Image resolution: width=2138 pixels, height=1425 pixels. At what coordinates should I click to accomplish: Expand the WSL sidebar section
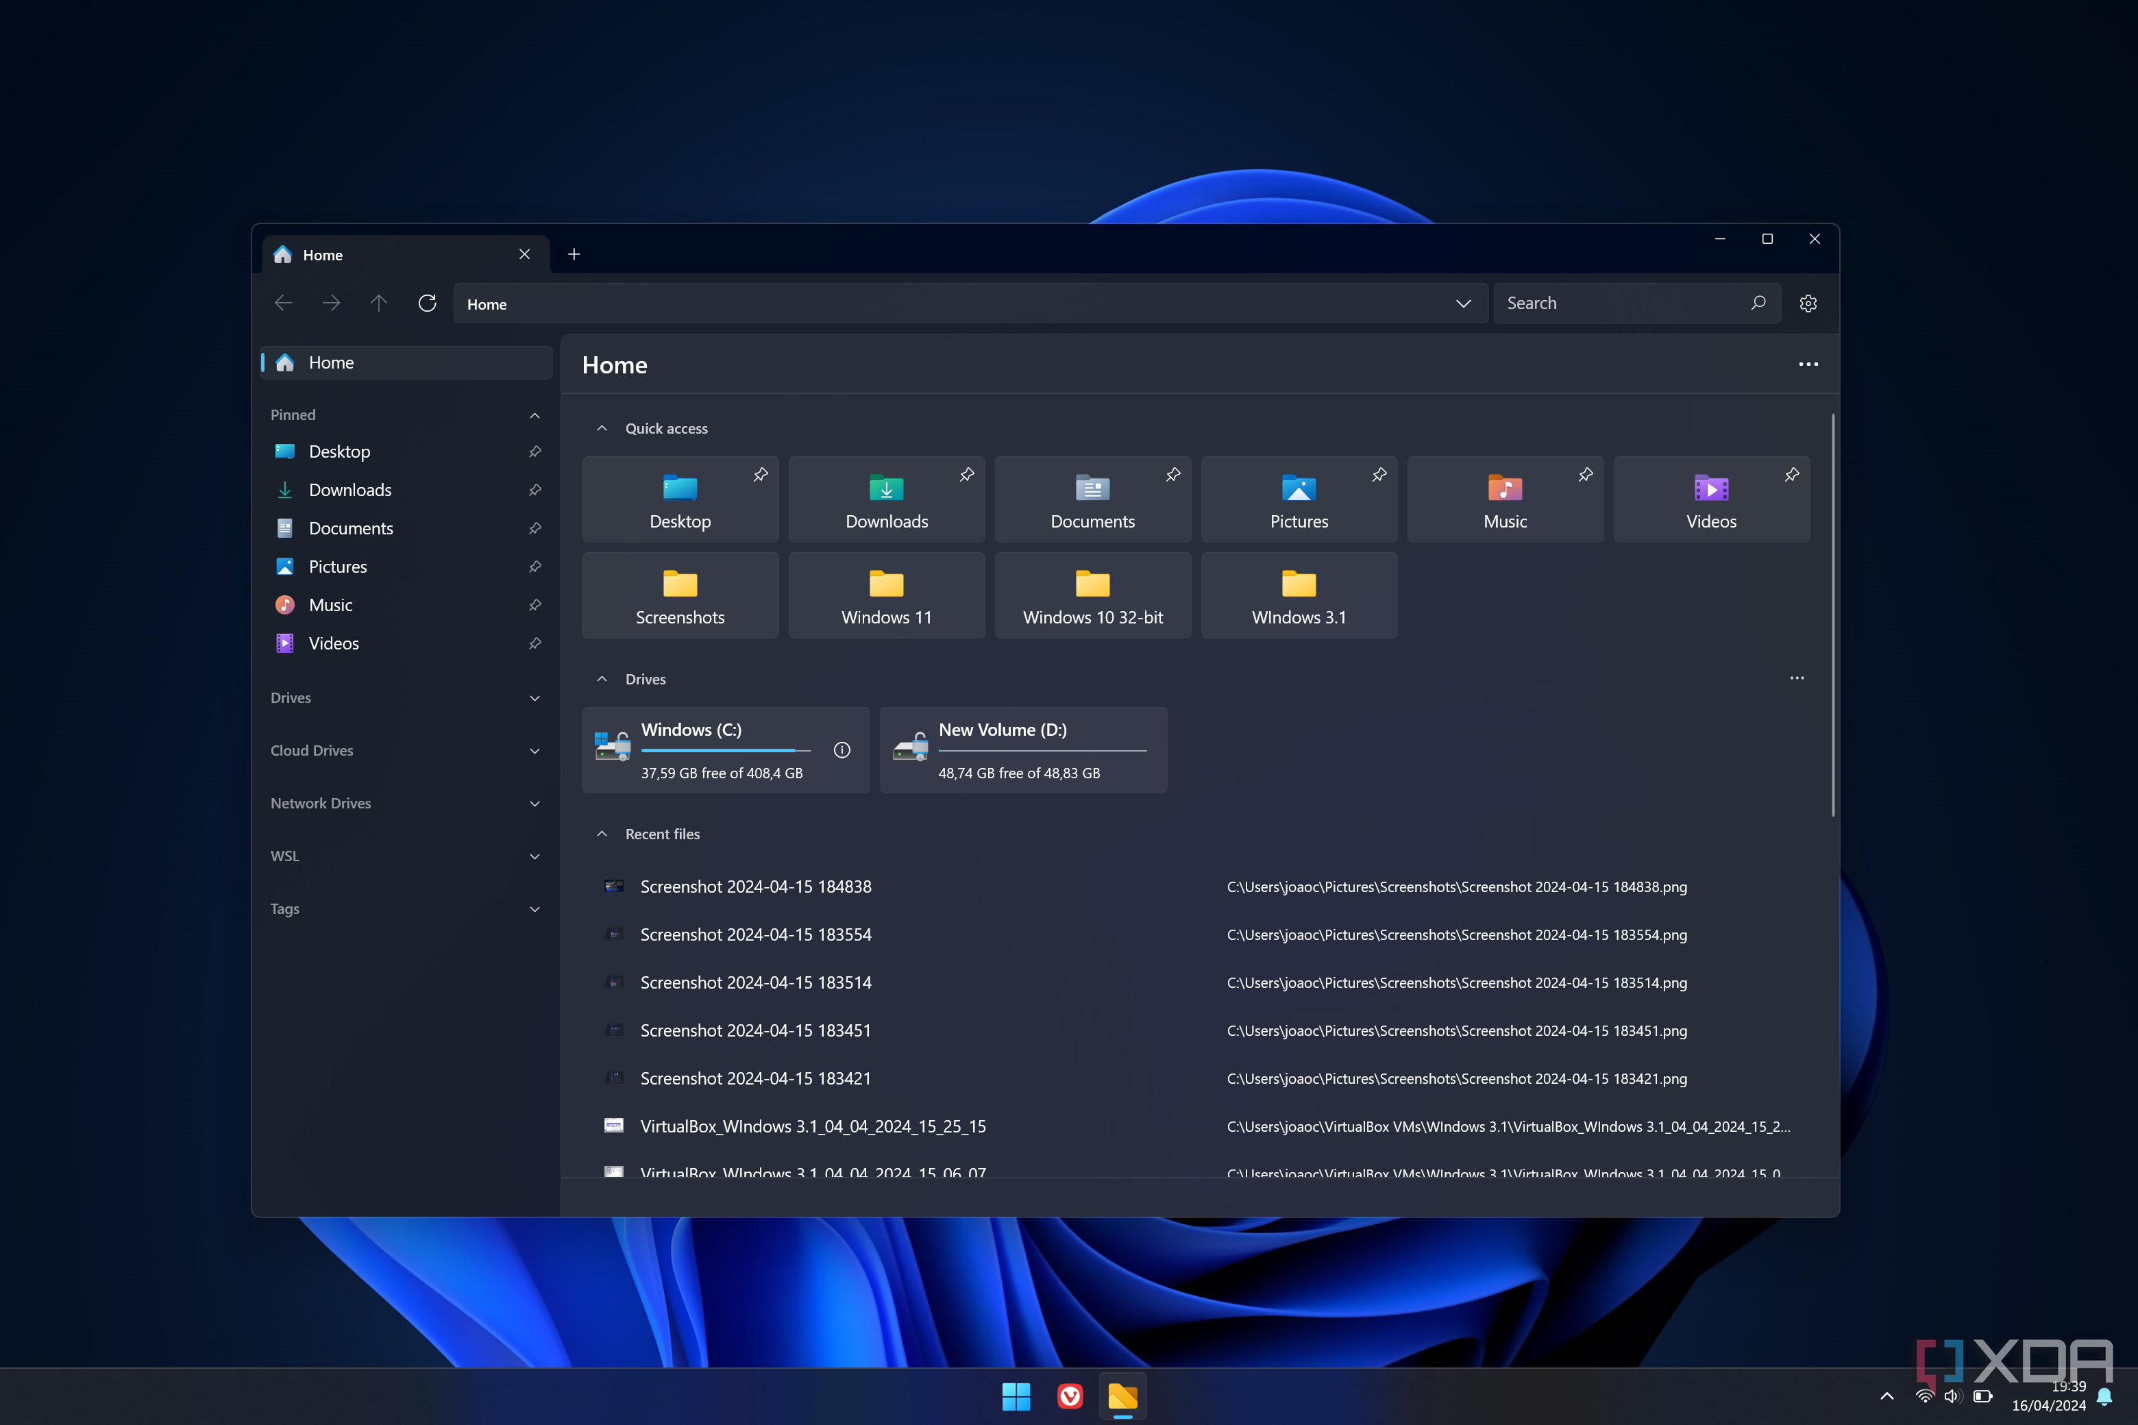(x=534, y=856)
